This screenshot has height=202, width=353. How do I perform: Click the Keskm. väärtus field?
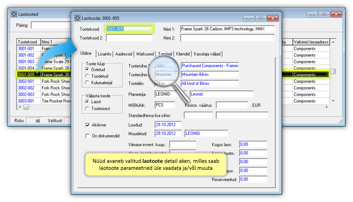[x=232, y=105]
